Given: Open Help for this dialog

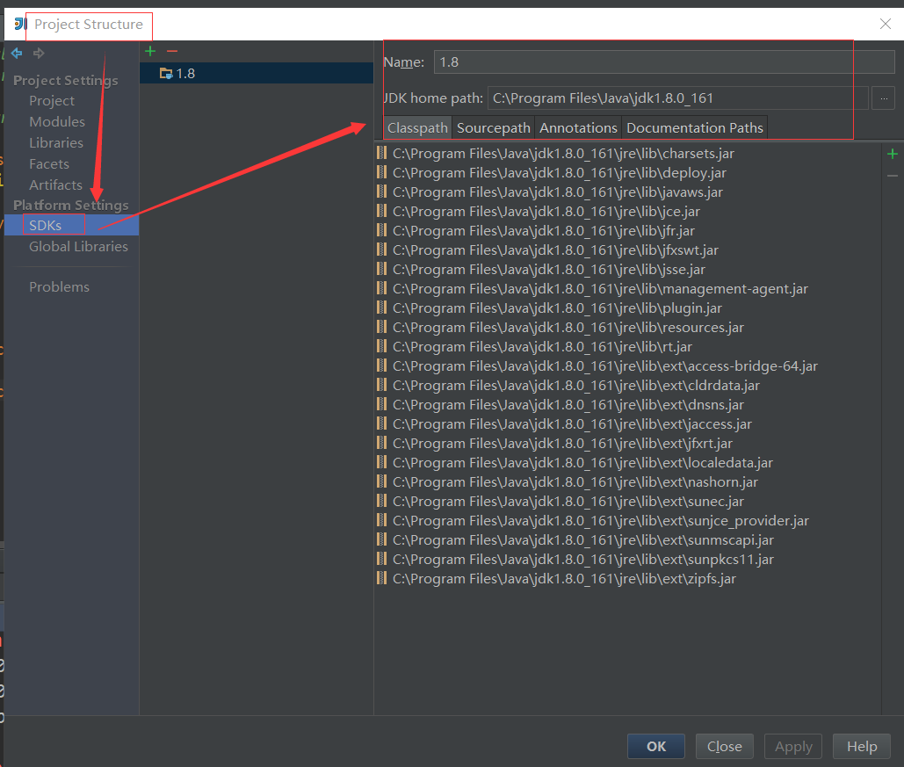Looking at the screenshot, I should [x=862, y=746].
